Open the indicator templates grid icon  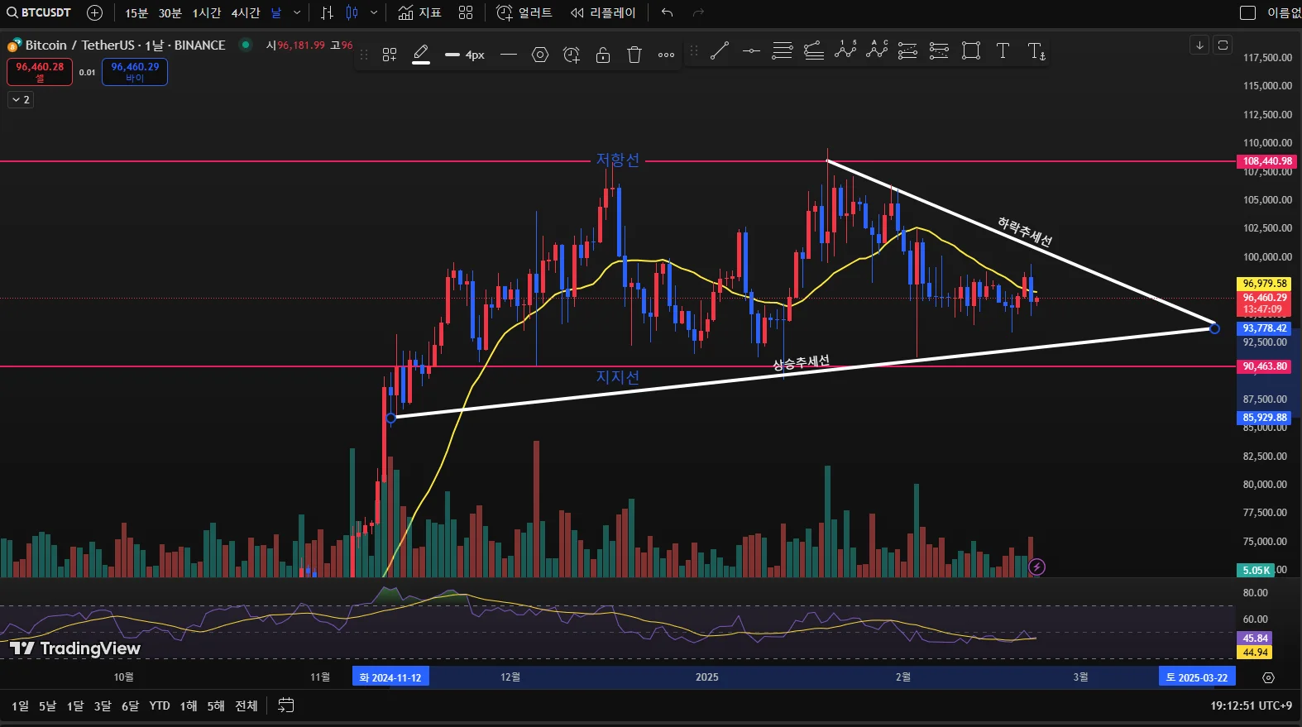466,12
